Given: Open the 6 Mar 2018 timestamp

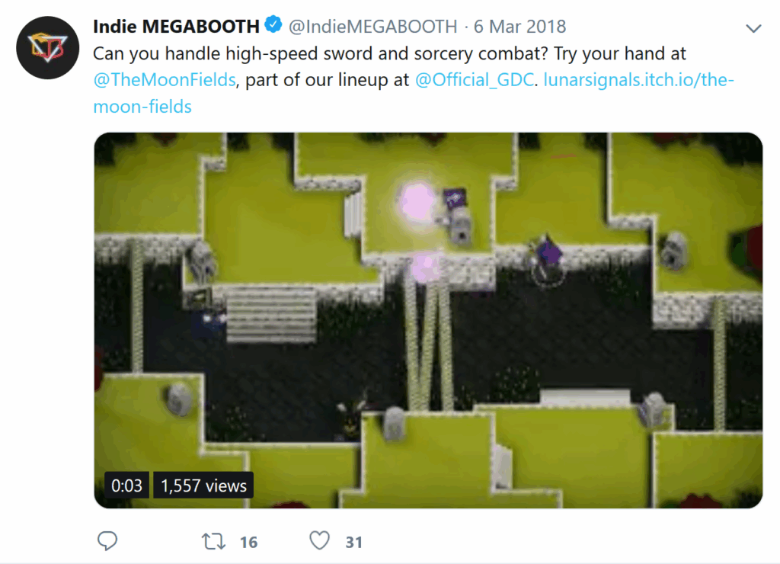Looking at the screenshot, I should click(x=519, y=27).
